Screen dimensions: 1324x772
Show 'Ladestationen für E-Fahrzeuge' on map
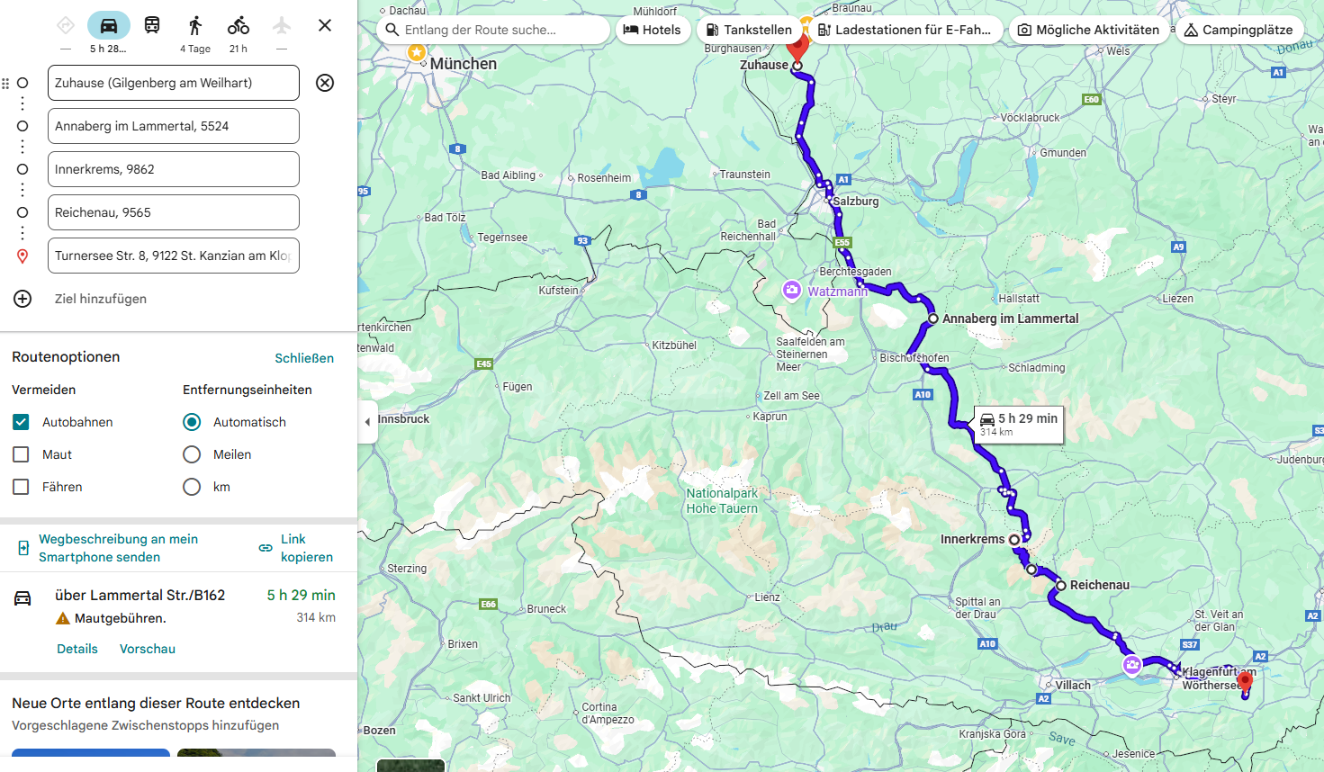coord(905,30)
